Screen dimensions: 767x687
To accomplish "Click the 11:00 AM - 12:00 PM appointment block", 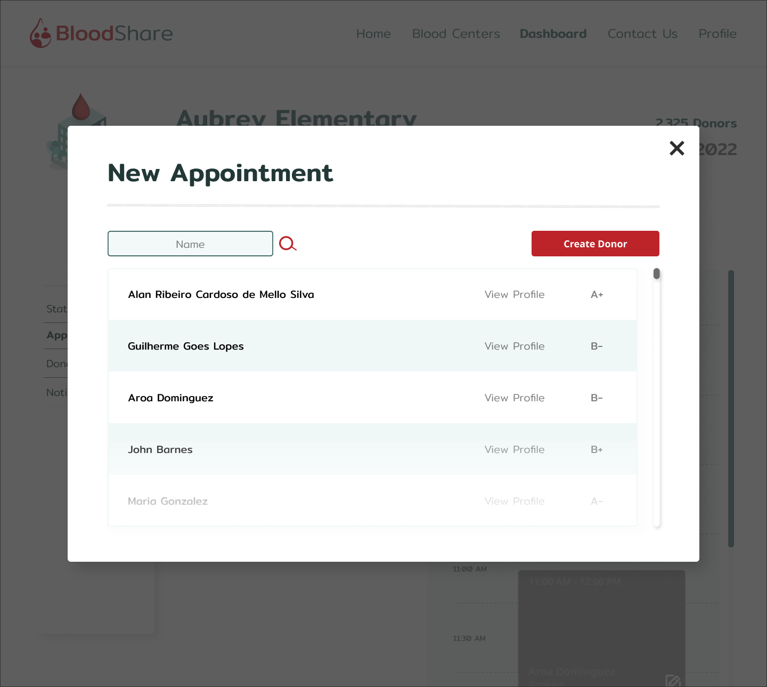I will [601, 628].
